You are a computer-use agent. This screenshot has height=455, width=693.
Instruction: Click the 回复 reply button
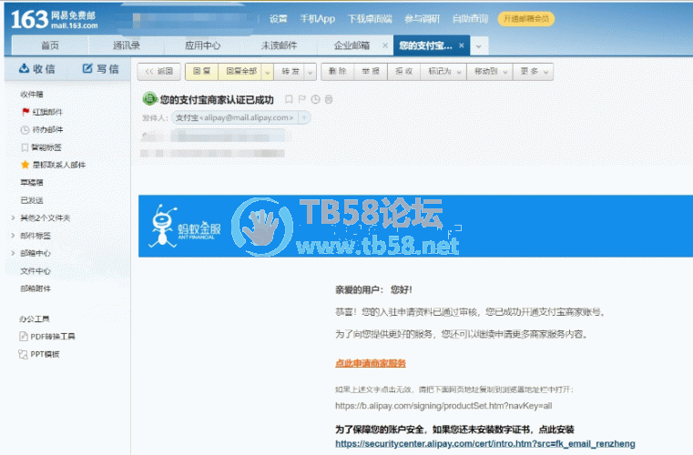coord(201,72)
